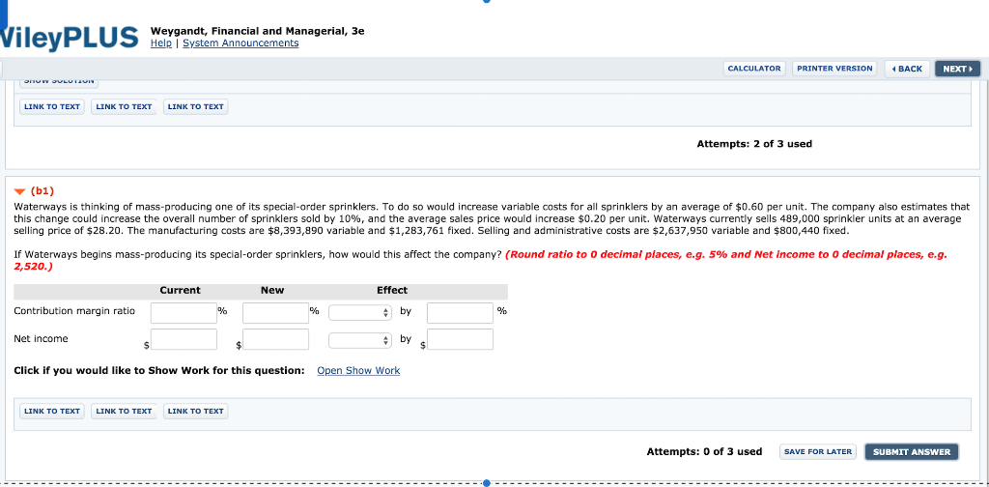Click New contribution margin ratio field

point(275,313)
